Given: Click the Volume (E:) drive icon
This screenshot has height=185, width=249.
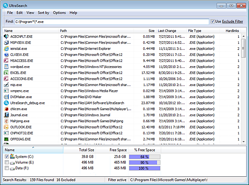Looking at the screenshot, I should [12, 163].
